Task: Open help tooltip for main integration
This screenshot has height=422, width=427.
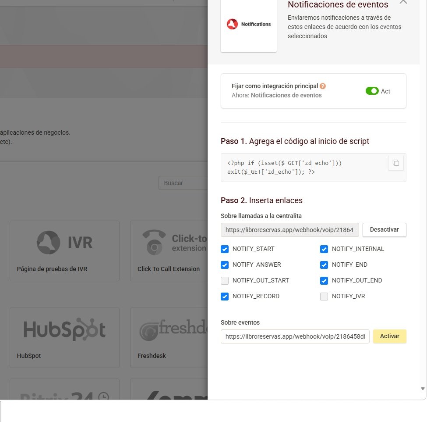Action: [x=323, y=86]
